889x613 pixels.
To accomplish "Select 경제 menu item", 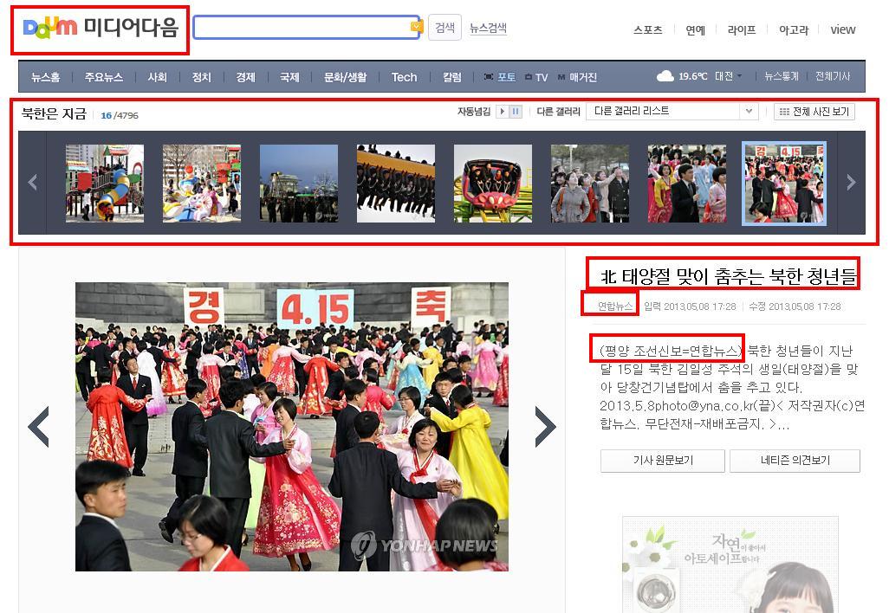I will tap(245, 77).
